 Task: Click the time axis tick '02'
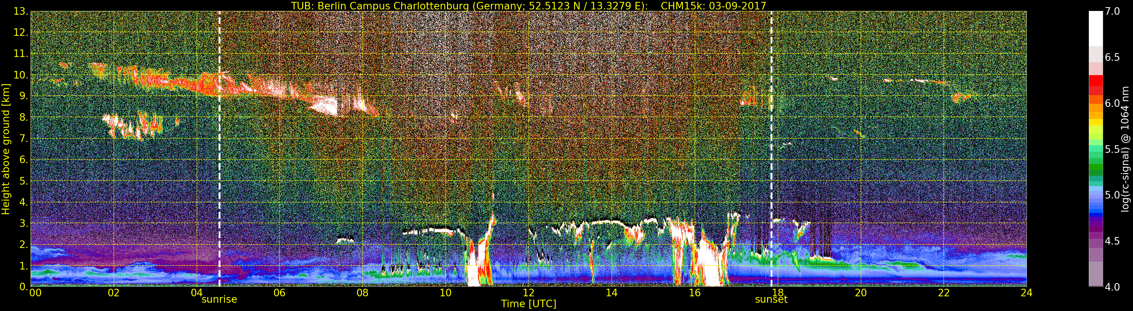pyautogui.click(x=114, y=293)
